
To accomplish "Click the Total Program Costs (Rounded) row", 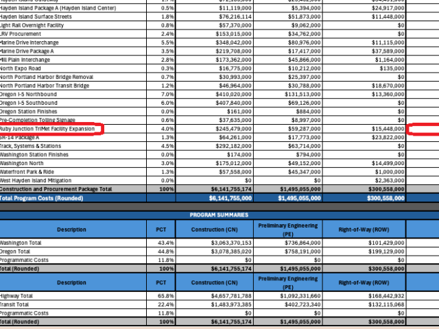I will 219,198.
